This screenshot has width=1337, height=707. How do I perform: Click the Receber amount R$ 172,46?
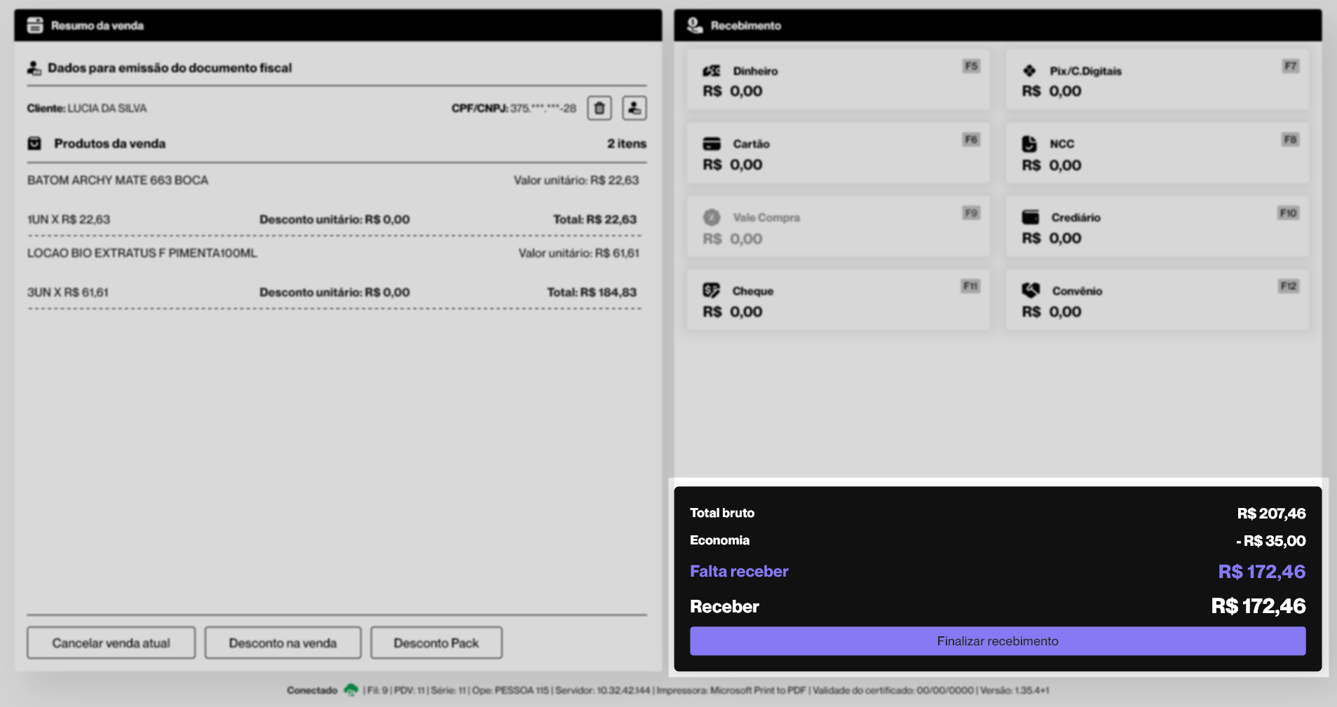(x=1258, y=606)
